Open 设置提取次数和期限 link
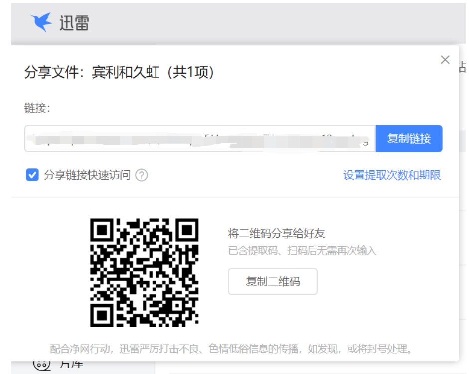469x374 pixels. click(392, 175)
